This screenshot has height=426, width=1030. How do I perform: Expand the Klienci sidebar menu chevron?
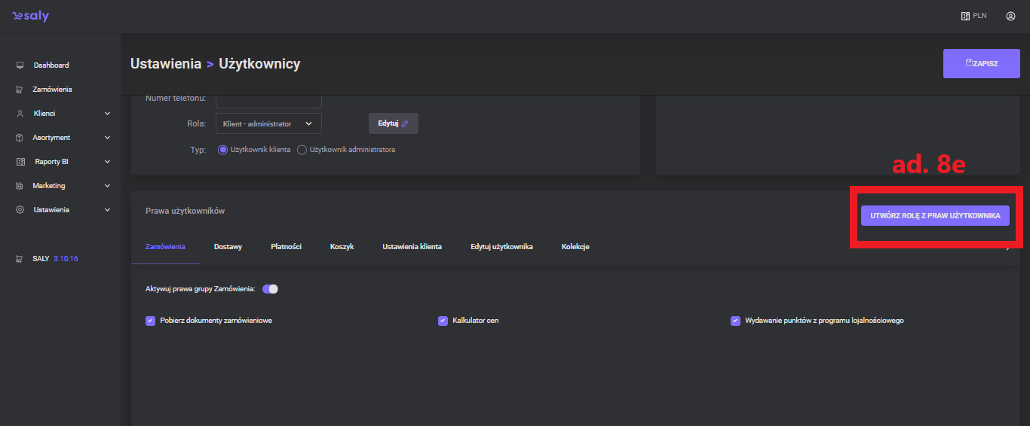(x=107, y=114)
